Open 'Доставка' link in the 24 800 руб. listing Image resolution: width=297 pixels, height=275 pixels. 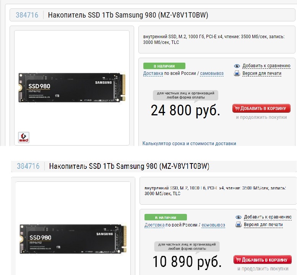tap(153, 73)
